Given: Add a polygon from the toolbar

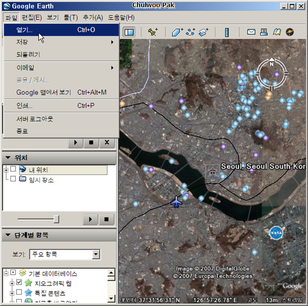Looking at the screenshot, I should (177, 32).
